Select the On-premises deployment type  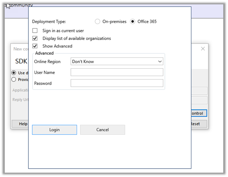[97, 21]
